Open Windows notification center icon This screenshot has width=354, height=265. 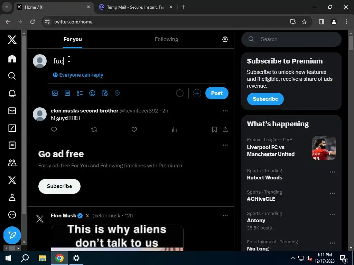[x=343, y=258]
